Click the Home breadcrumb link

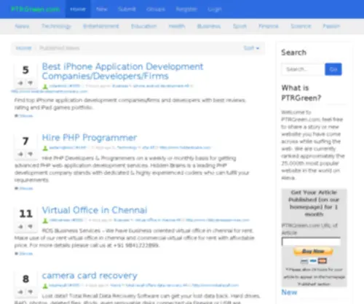(23, 48)
